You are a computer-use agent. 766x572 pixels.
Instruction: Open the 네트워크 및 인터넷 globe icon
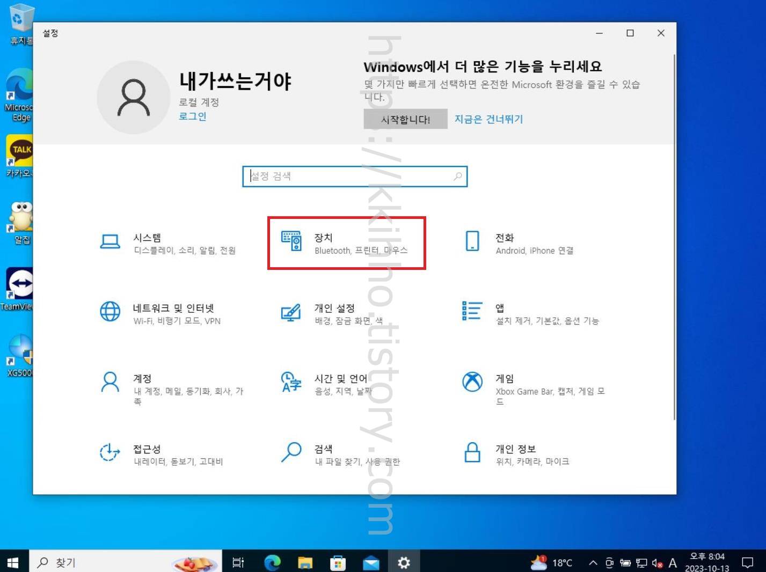point(110,311)
